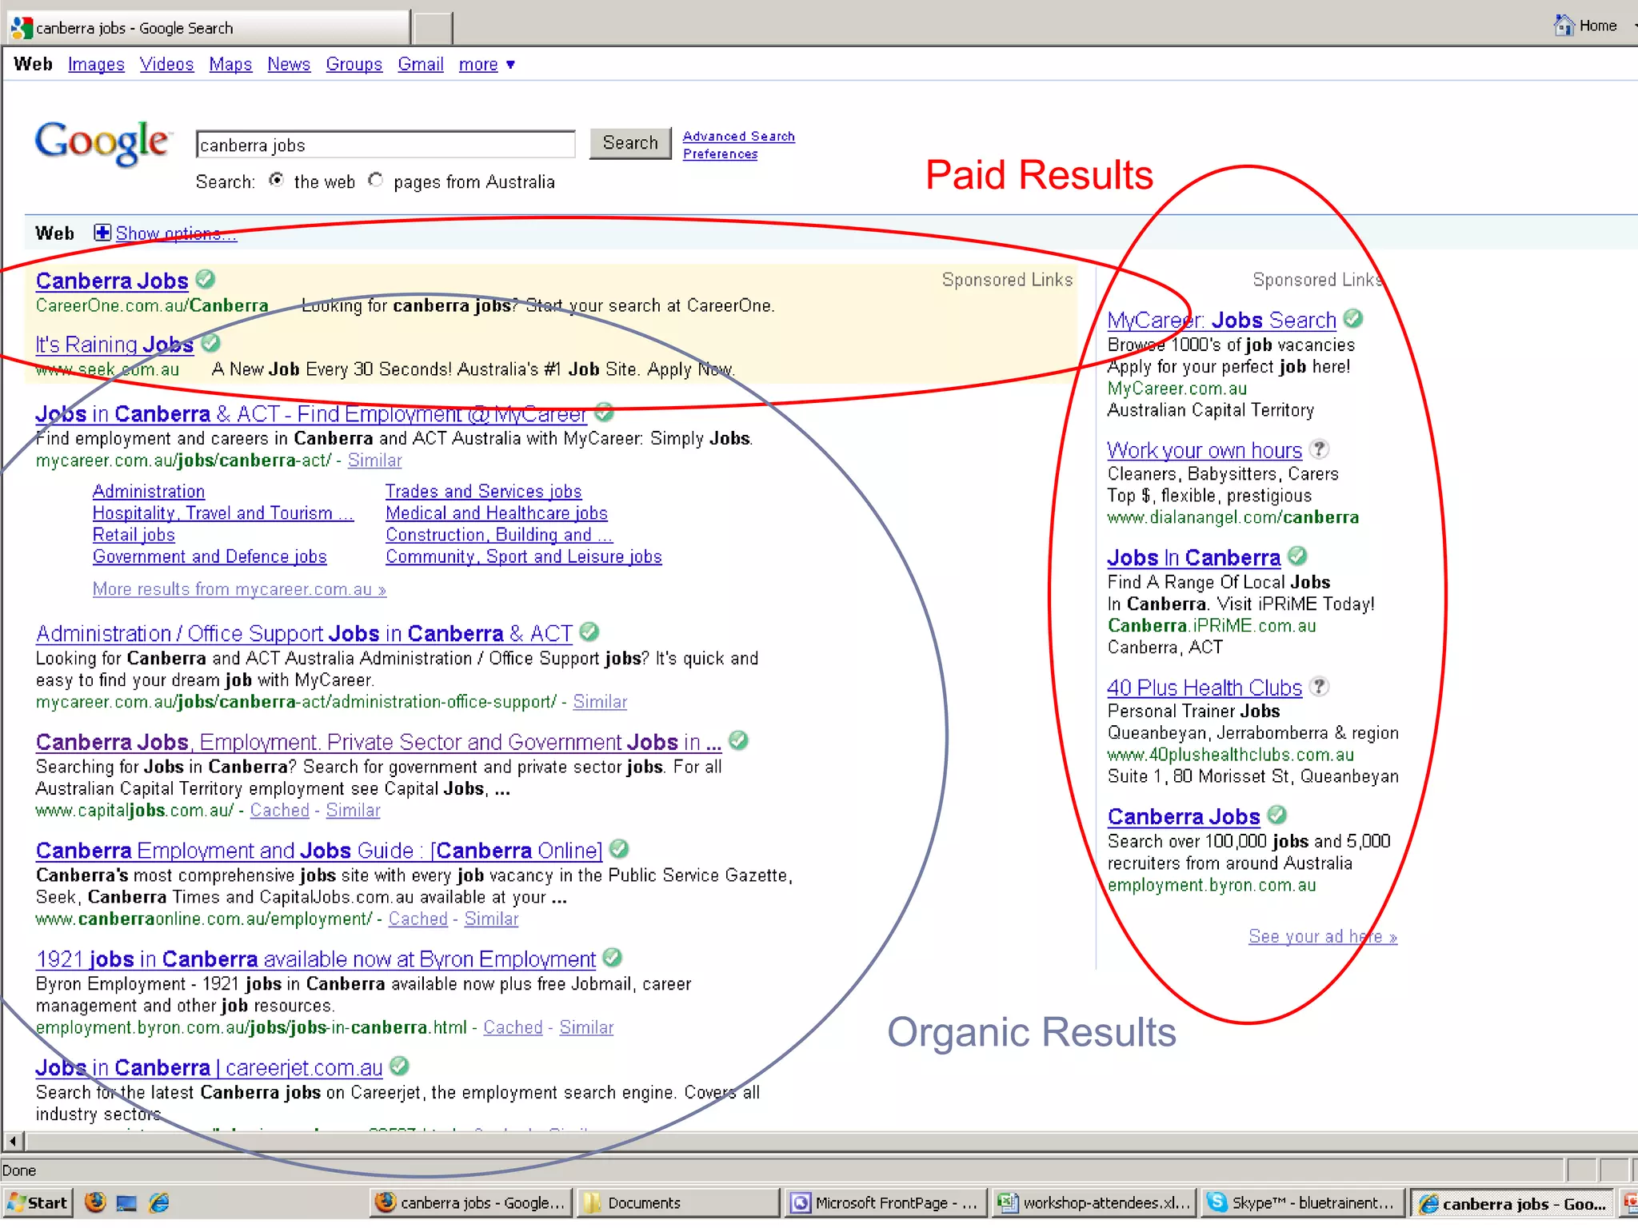Image resolution: width=1638 pixels, height=1228 pixels.
Task: Click the Home icon in toolbar
Action: tap(1564, 26)
